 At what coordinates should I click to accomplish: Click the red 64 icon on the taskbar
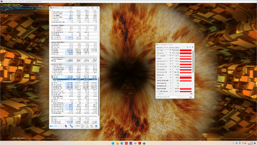126,143
